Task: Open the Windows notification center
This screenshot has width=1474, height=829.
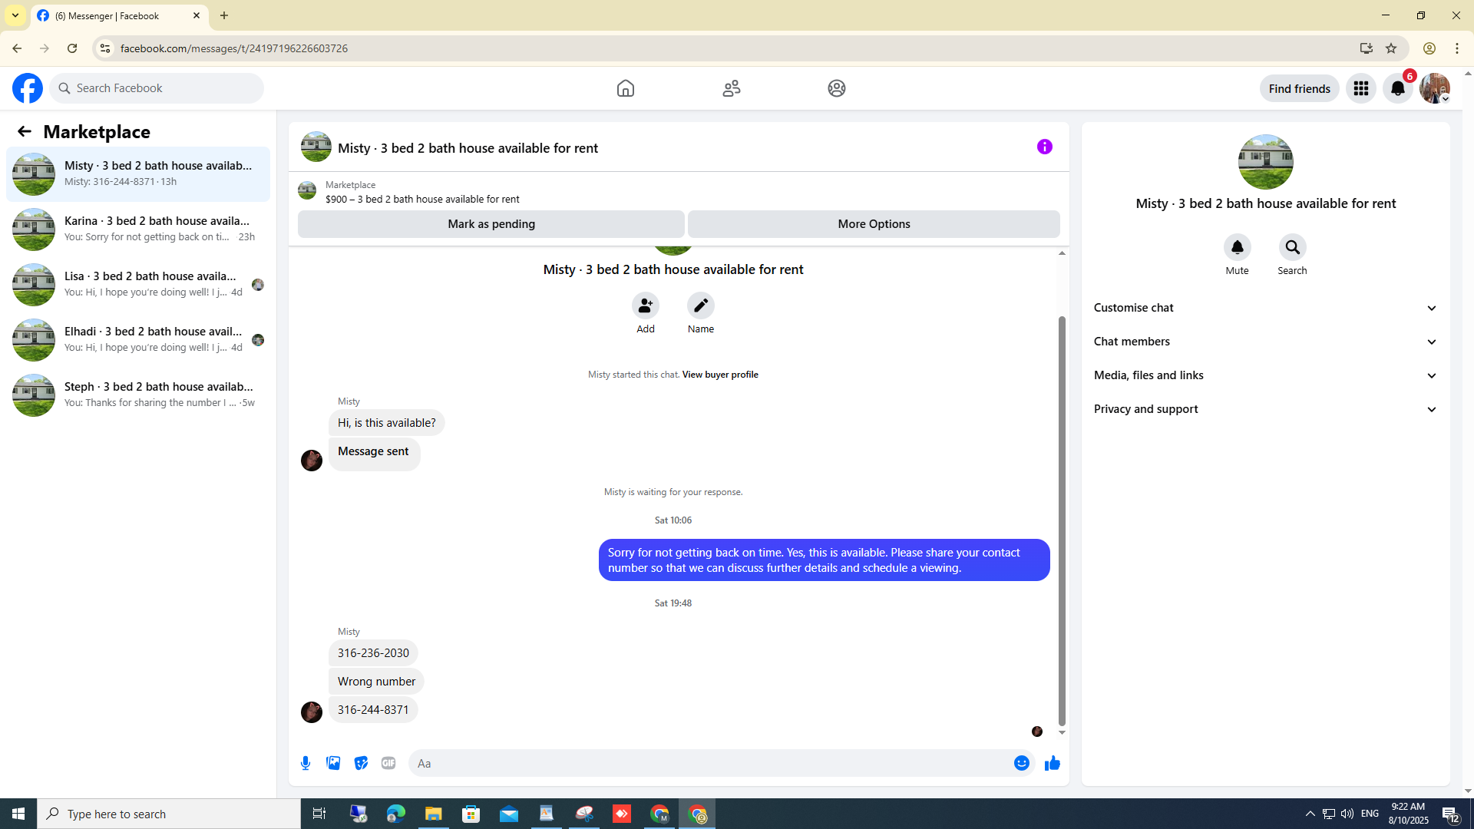Action: point(1449,814)
